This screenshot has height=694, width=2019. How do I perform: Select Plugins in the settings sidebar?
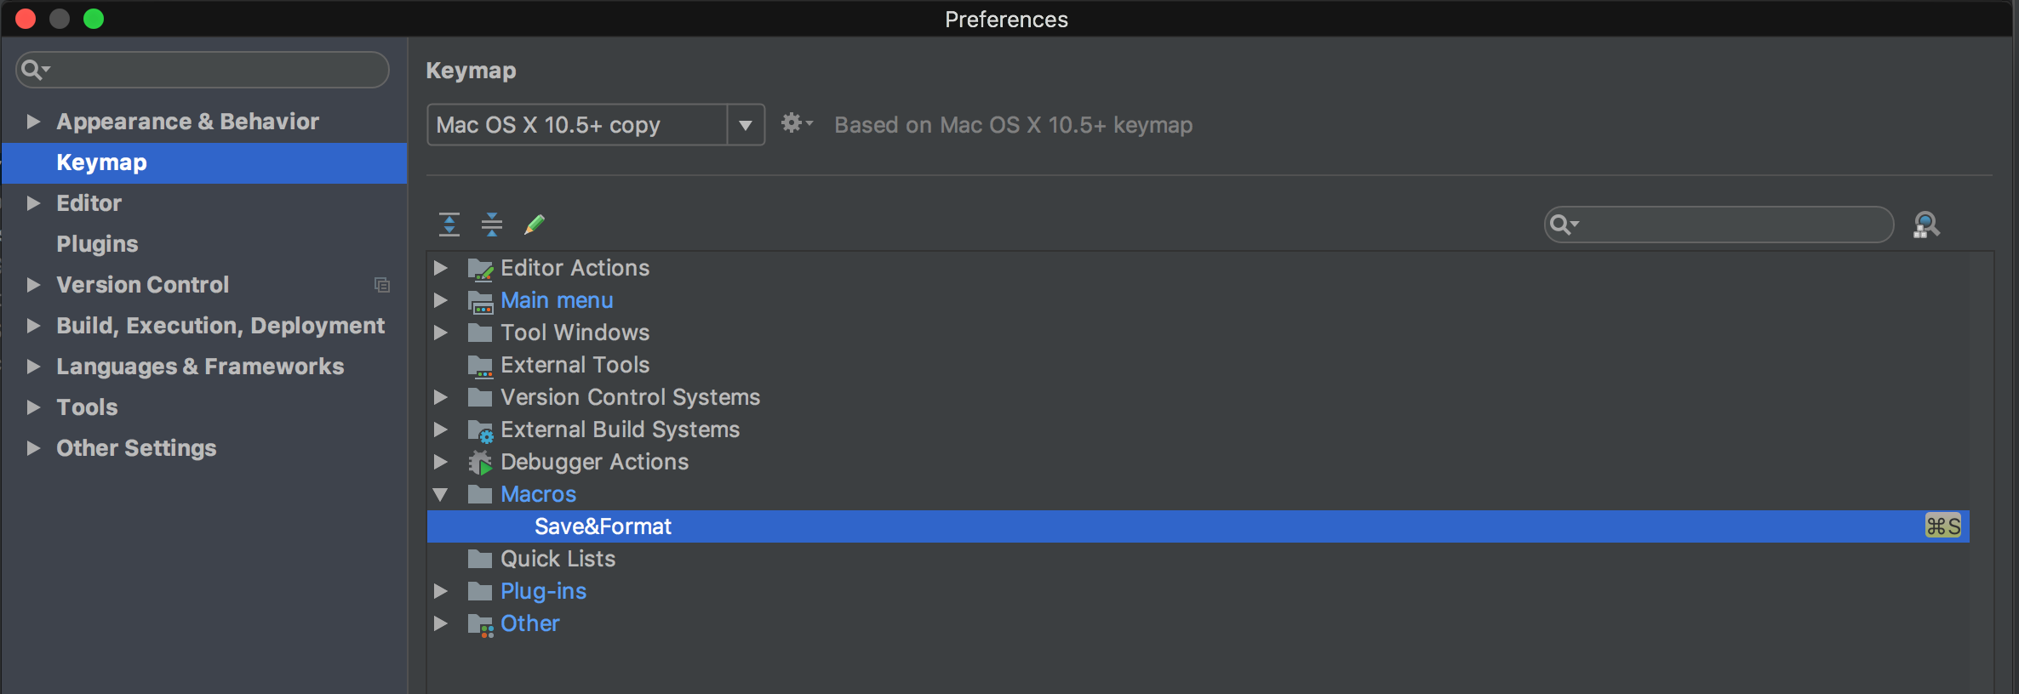pyautogui.click(x=97, y=244)
